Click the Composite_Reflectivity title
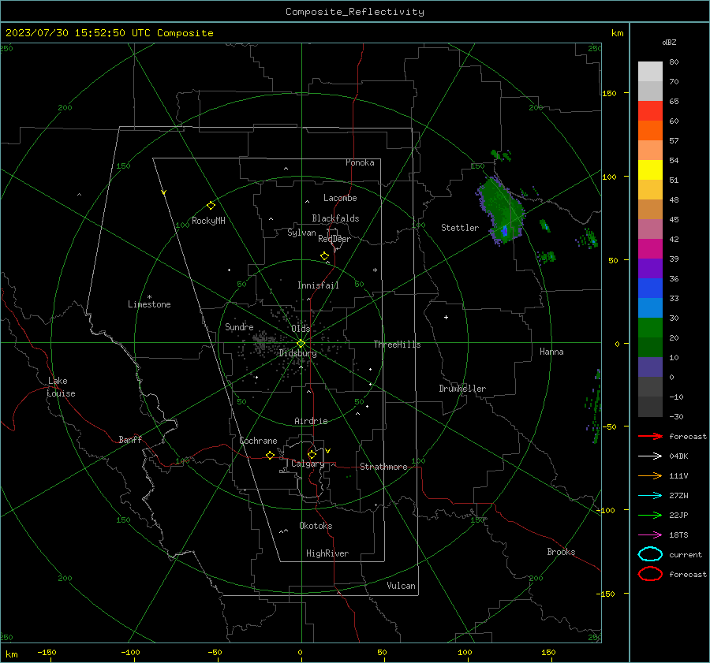Image resolution: width=710 pixels, height=663 pixels. point(355,12)
